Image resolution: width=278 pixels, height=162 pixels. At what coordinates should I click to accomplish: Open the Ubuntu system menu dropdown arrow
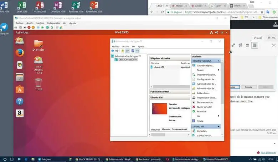(x=226, y=32)
